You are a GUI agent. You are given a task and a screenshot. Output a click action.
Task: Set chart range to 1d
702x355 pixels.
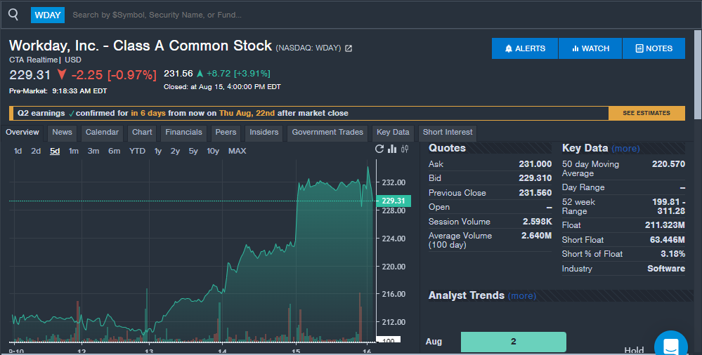point(18,151)
